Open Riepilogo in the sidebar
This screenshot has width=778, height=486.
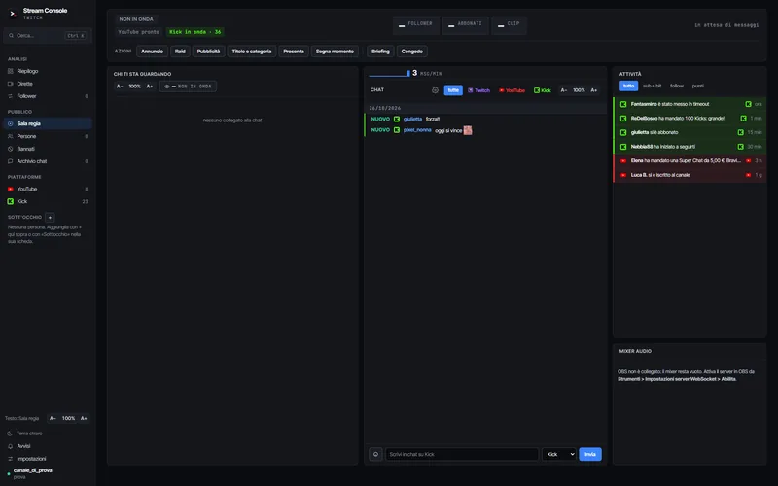pyautogui.click(x=48, y=71)
